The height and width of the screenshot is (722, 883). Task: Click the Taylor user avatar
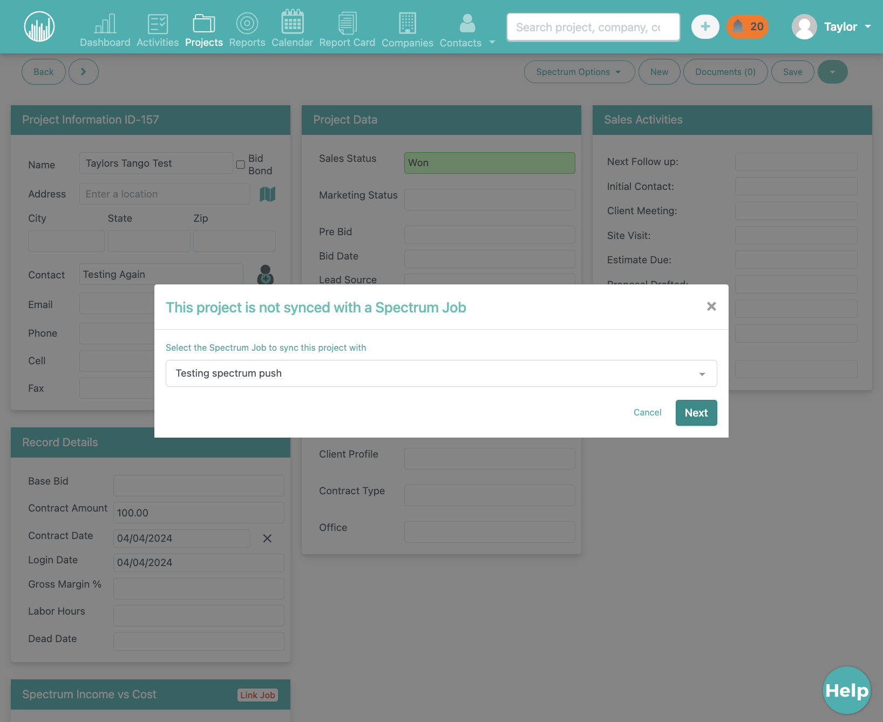(x=804, y=26)
